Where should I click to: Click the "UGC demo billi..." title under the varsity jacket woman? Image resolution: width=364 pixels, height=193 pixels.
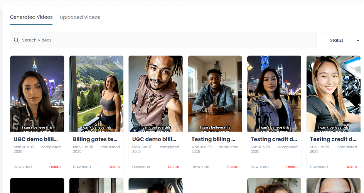(35, 139)
